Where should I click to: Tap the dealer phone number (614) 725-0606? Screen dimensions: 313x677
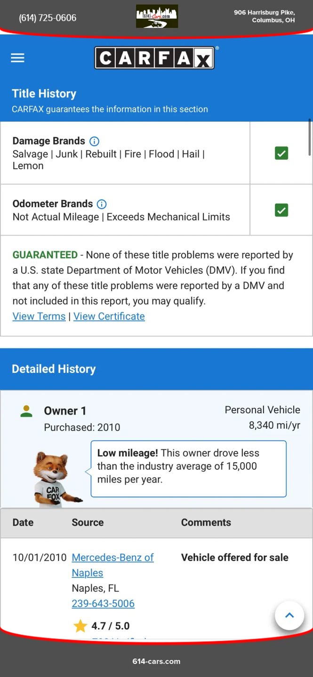(48, 18)
